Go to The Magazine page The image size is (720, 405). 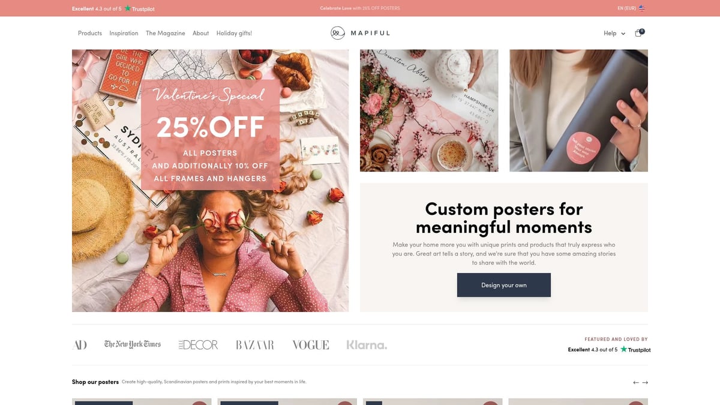(x=166, y=34)
